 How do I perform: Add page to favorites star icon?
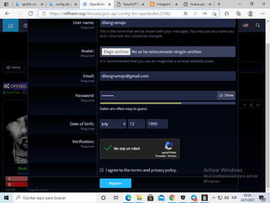point(214,14)
